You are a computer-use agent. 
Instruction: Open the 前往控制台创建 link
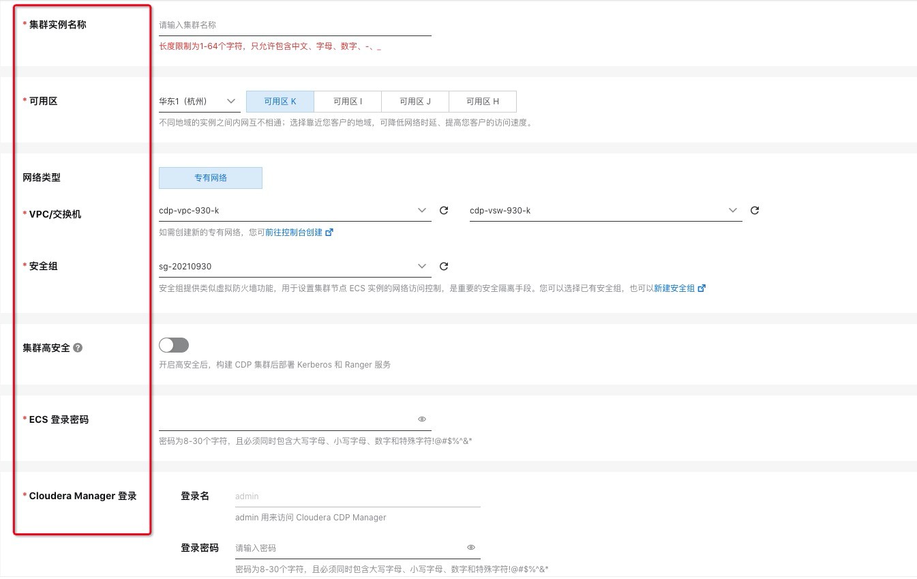294,233
